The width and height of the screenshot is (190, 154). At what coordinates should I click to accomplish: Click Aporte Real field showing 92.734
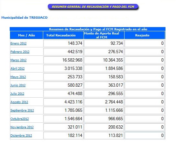tap(104, 43)
